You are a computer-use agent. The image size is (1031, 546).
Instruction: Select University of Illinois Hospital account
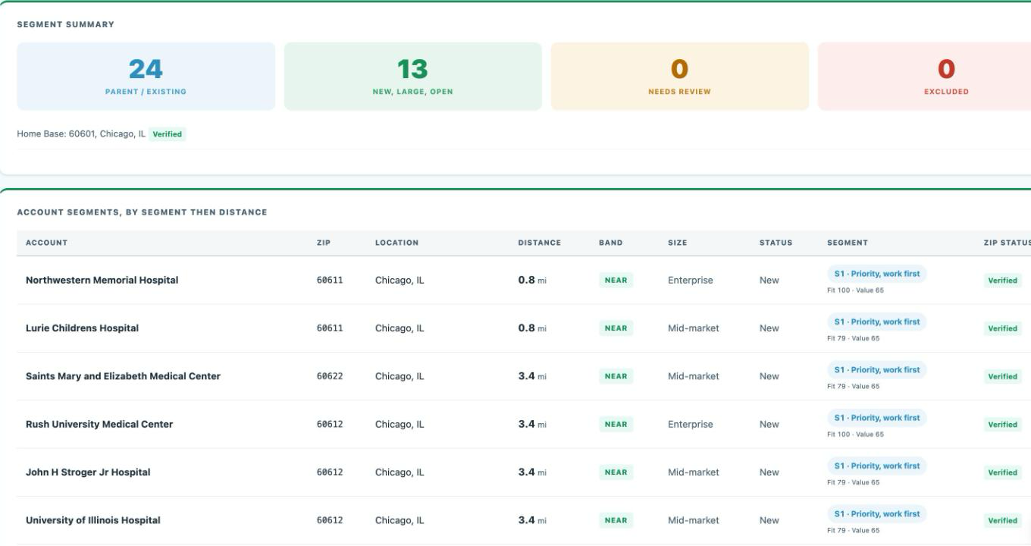coord(93,520)
